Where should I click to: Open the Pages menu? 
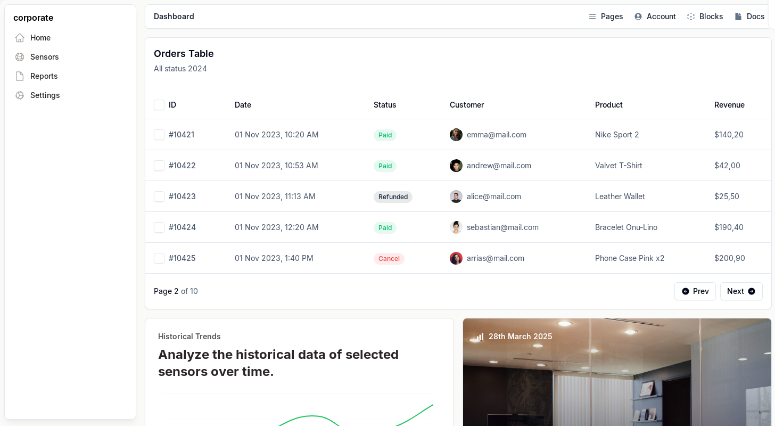pos(606,17)
